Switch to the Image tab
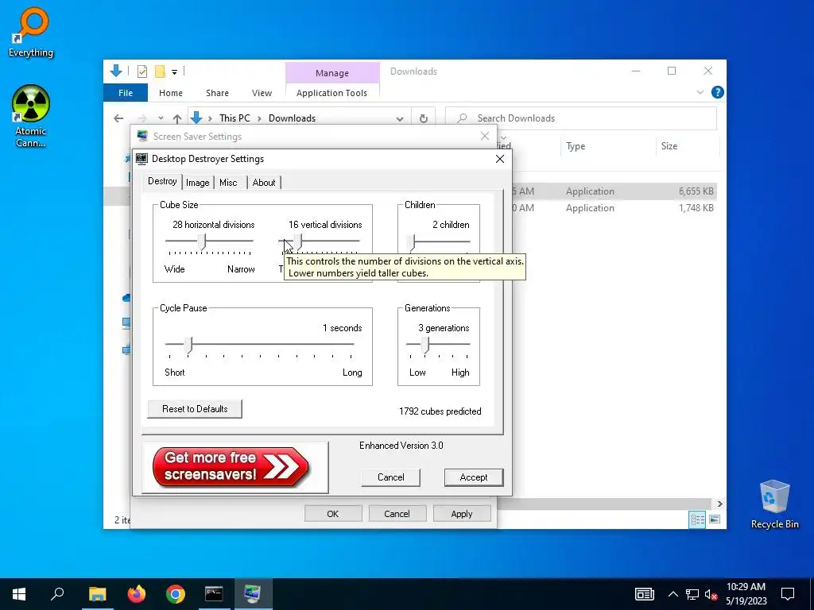This screenshot has width=814, height=610. click(197, 183)
